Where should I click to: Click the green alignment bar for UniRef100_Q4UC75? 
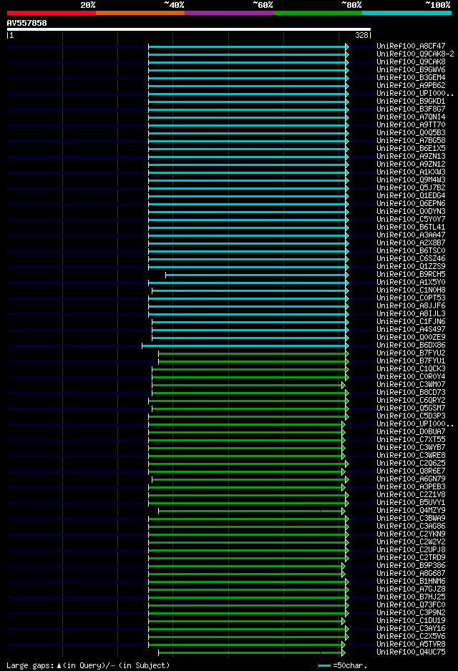pyautogui.click(x=252, y=652)
